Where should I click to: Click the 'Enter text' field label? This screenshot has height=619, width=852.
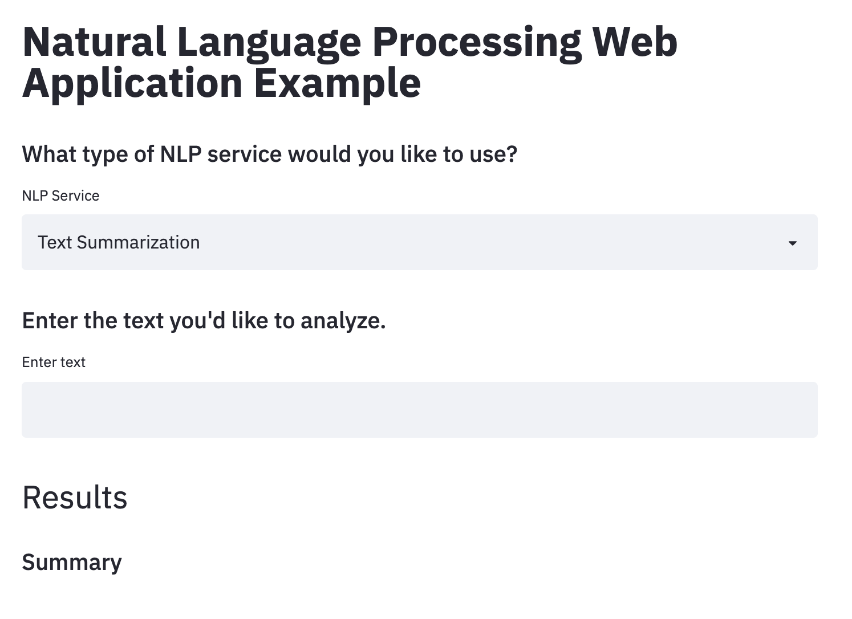(x=54, y=363)
